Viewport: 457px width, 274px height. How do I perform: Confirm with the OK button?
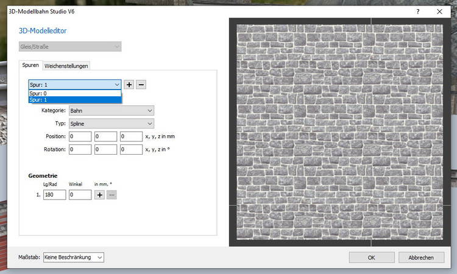(x=372, y=258)
